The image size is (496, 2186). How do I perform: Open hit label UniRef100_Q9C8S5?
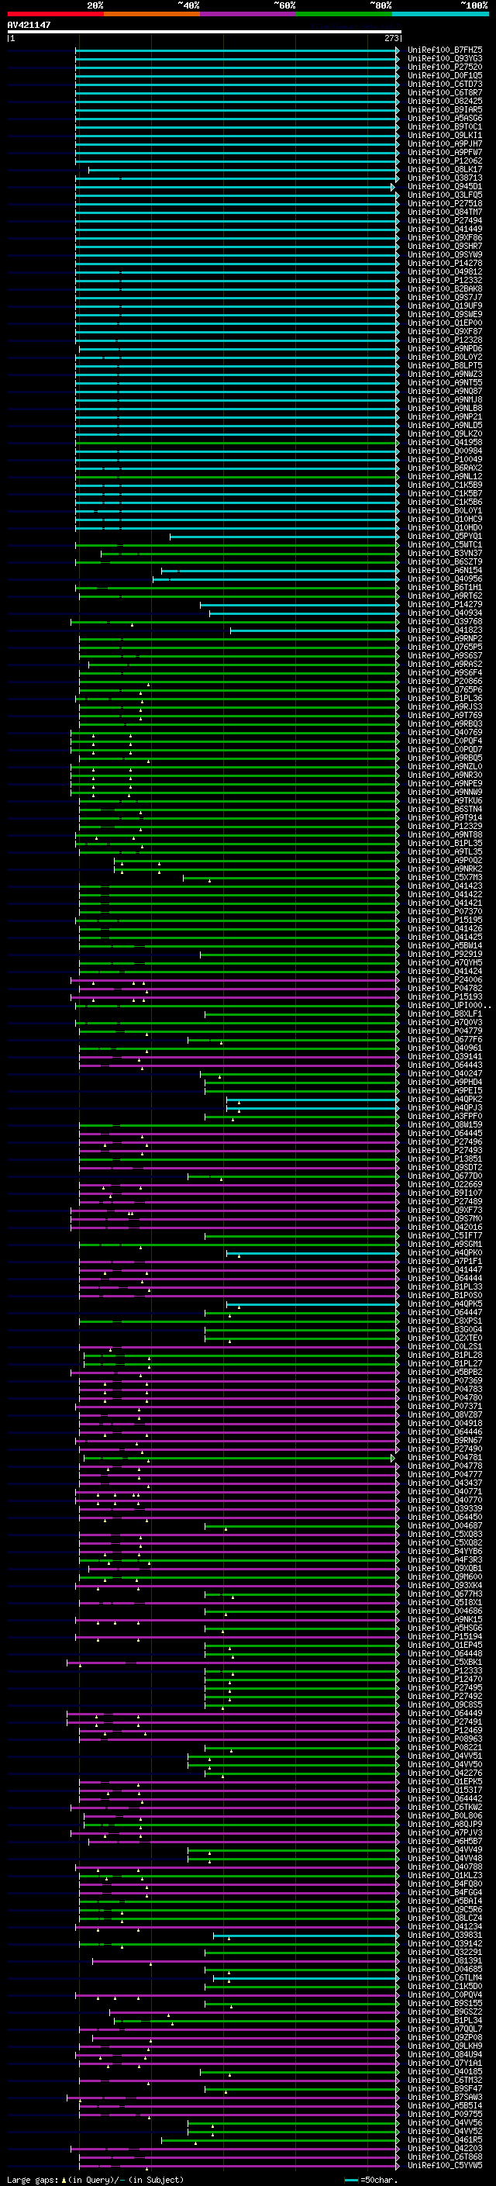tap(445, 1704)
